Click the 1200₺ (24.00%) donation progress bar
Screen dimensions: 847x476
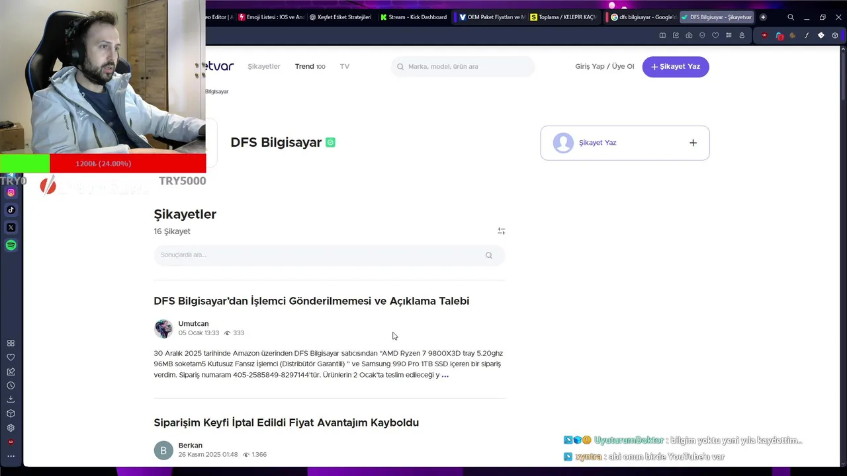pos(103,163)
